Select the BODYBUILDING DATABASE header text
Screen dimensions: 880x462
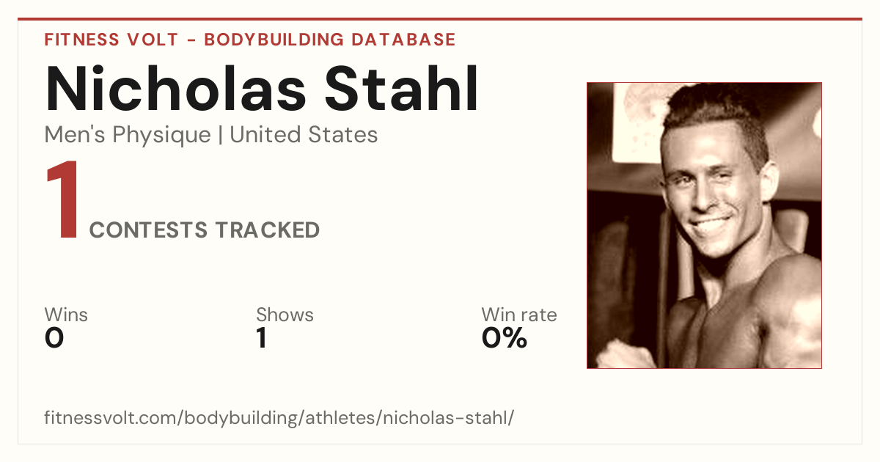click(x=330, y=40)
